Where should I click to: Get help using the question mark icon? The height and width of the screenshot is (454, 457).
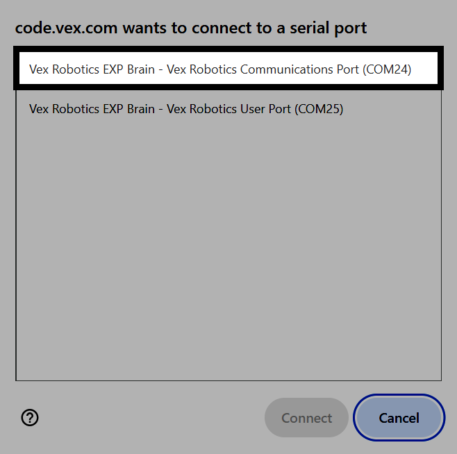click(x=30, y=418)
